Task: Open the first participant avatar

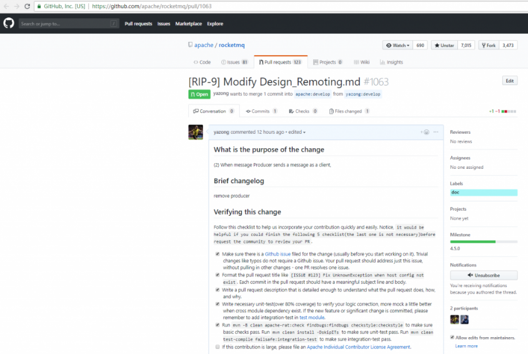Action: [454, 319]
